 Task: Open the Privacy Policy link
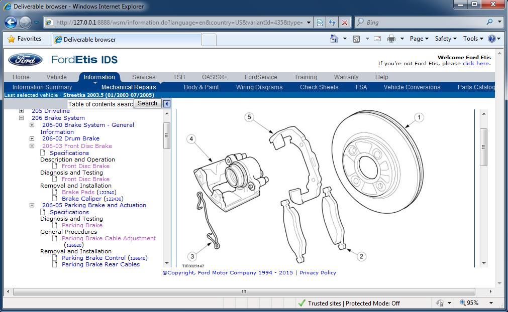pyautogui.click(x=318, y=272)
